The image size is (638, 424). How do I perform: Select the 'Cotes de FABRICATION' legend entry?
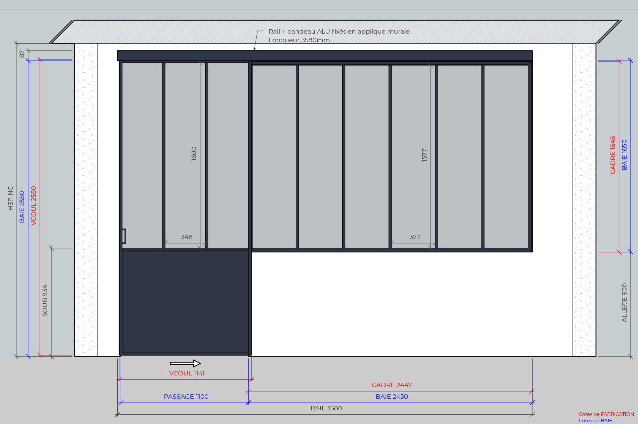pyautogui.click(x=606, y=414)
